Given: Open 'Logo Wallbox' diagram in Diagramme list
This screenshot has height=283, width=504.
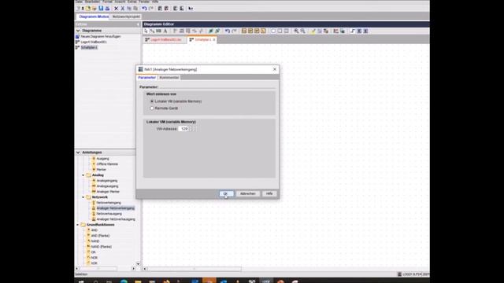Looking at the screenshot, I should point(94,42).
